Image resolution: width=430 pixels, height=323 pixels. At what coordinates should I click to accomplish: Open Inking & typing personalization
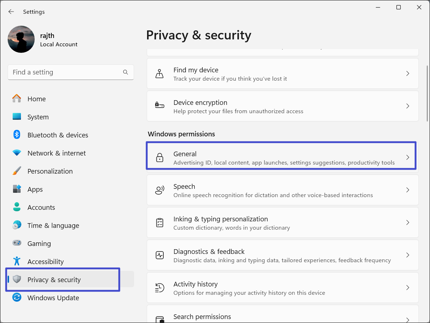(282, 223)
